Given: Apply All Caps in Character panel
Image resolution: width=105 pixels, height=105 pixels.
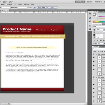Looking at the screenshot, I should 101,40.
